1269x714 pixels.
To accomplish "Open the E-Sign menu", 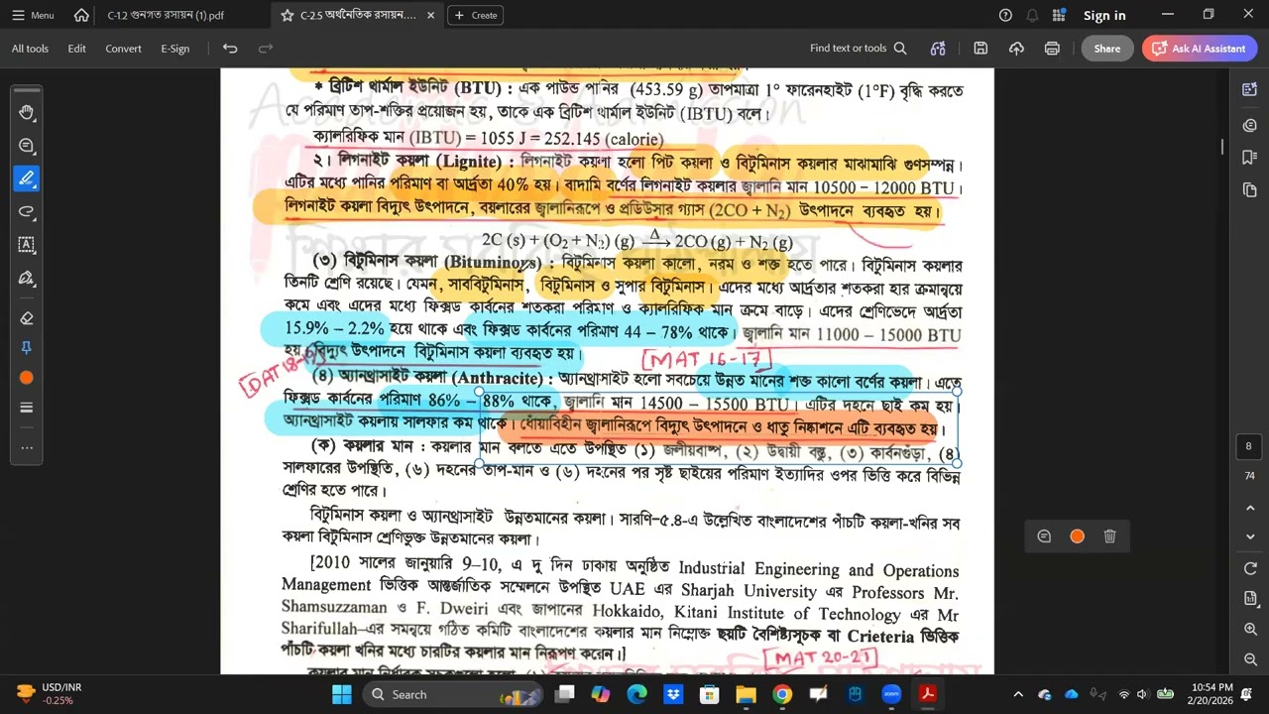I will (174, 49).
